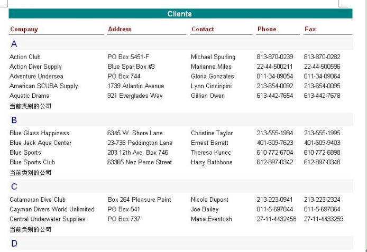The height and width of the screenshot is (252, 367).
Task: Select contact Michael Spurling
Action: (x=213, y=57)
